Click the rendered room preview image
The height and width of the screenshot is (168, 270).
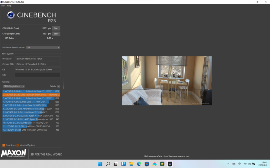click(x=167, y=81)
